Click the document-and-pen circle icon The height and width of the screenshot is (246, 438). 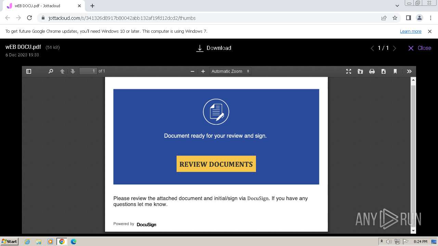point(216,112)
